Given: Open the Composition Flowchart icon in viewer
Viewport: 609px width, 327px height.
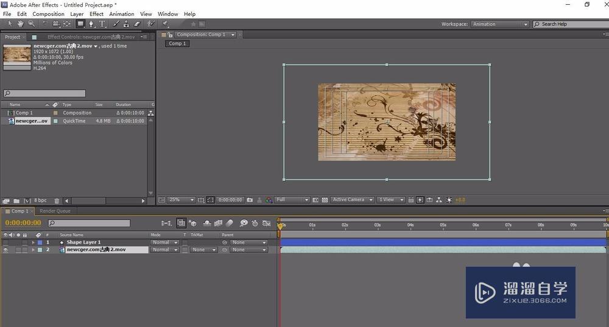Looking at the screenshot, I should [439, 200].
